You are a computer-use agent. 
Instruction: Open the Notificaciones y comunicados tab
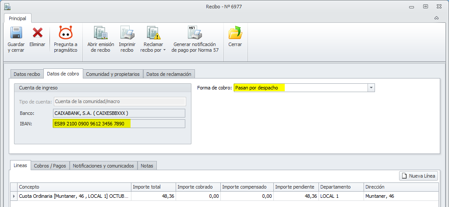tap(103, 166)
